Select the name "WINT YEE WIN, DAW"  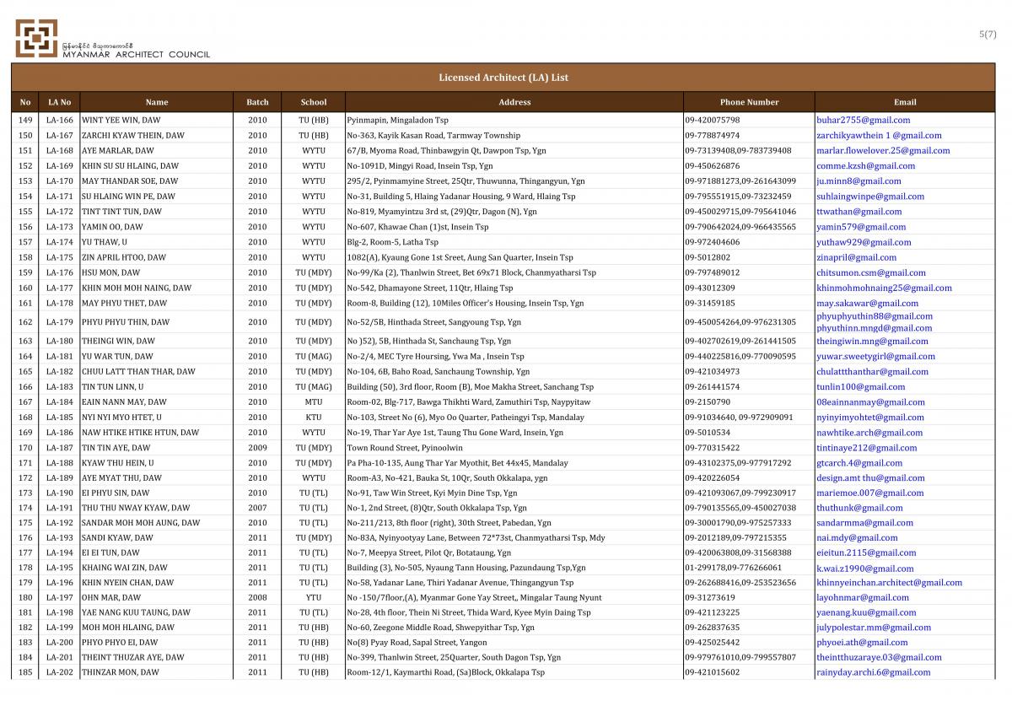(121, 120)
